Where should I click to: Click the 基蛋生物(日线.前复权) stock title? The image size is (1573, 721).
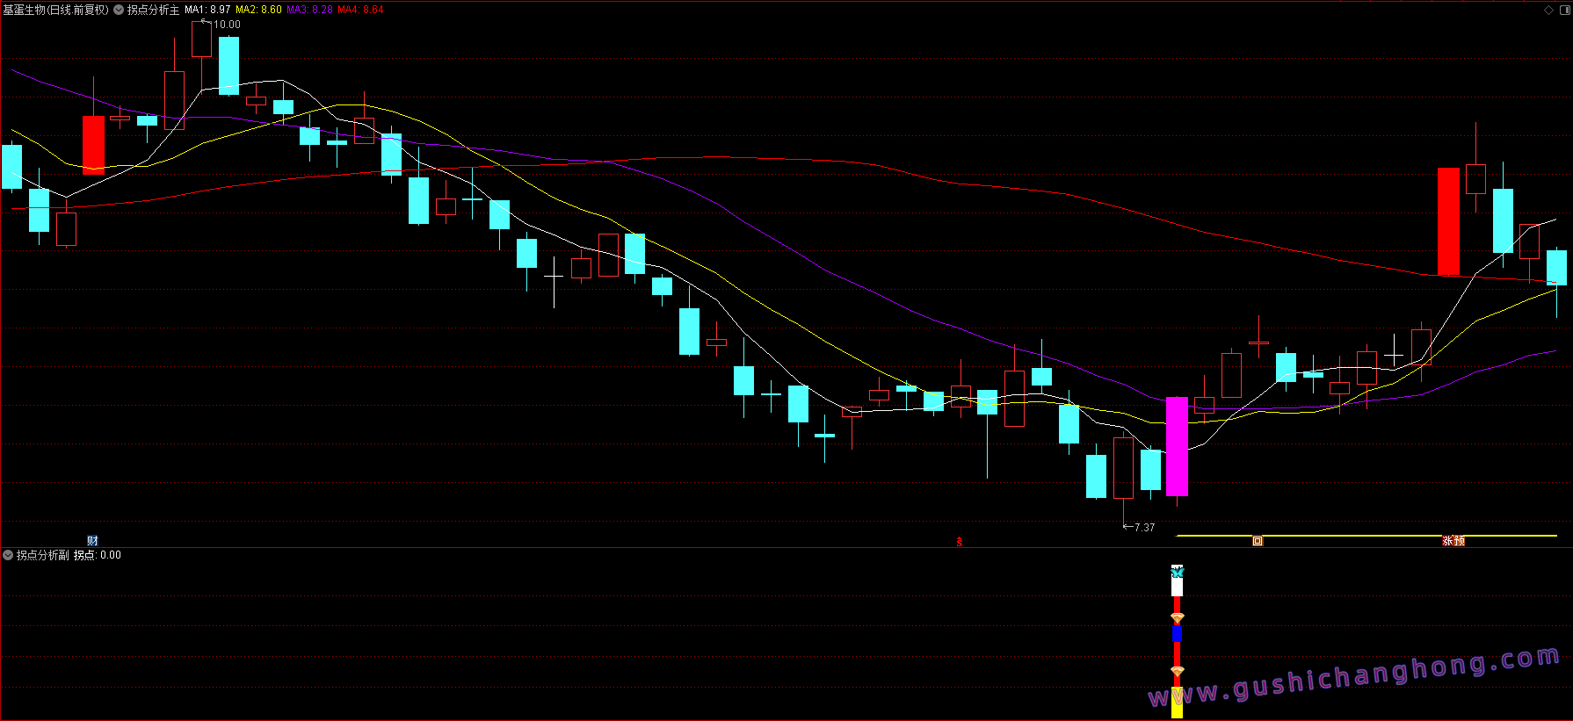point(56,10)
